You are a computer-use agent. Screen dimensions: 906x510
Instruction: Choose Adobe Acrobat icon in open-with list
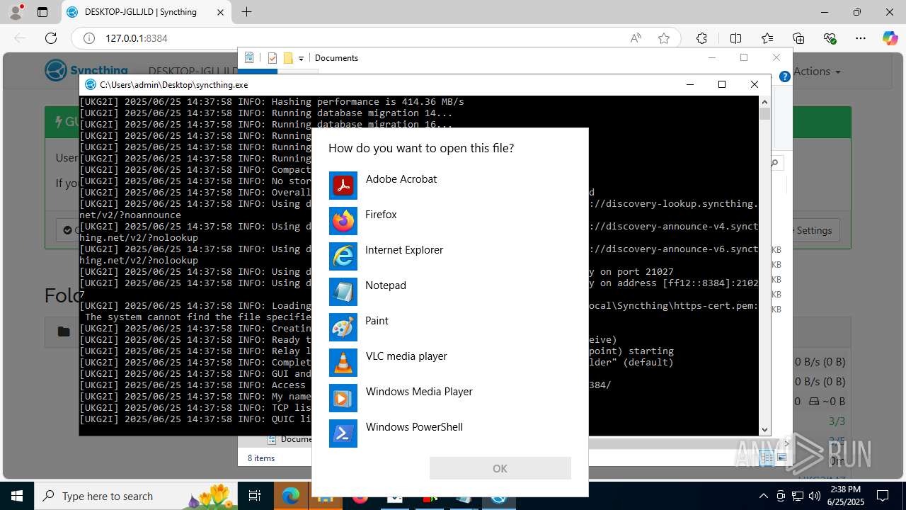pos(343,186)
